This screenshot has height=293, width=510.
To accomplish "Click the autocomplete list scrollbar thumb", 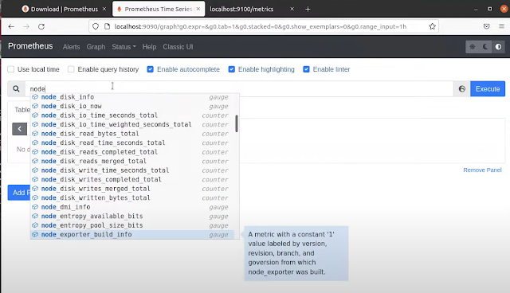I will click(x=237, y=123).
